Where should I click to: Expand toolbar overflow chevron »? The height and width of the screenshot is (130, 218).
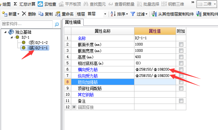coord(193,2)
